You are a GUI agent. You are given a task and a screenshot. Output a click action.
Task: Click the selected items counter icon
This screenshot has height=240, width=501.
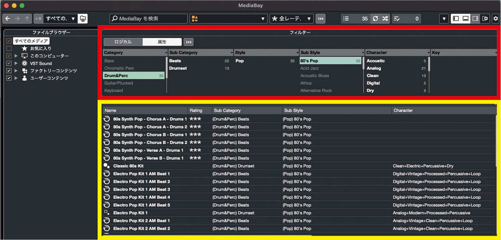click(x=397, y=18)
